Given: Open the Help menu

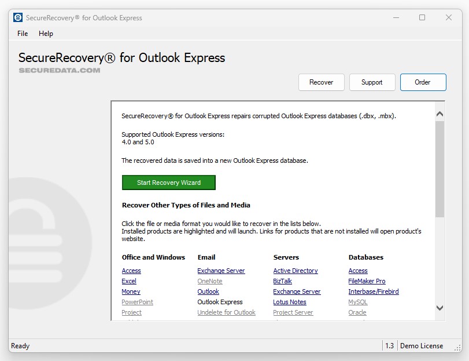Looking at the screenshot, I should click(46, 34).
